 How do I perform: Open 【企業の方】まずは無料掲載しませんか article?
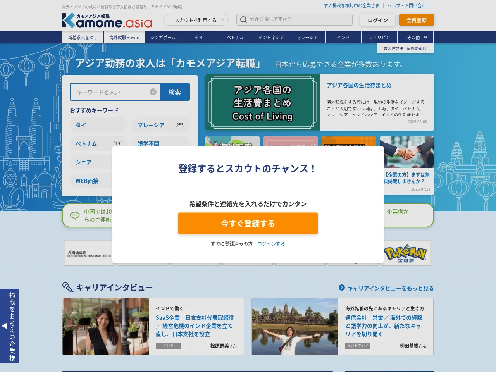point(407,178)
